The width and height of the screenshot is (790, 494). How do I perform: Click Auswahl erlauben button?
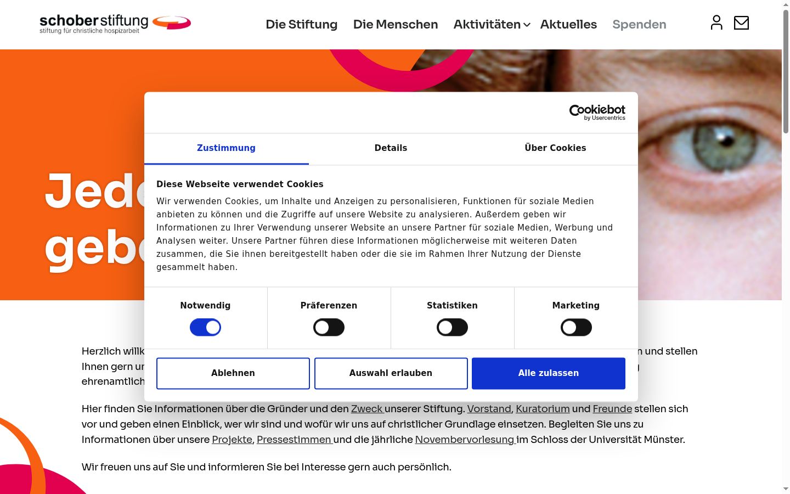click(391, 373)
